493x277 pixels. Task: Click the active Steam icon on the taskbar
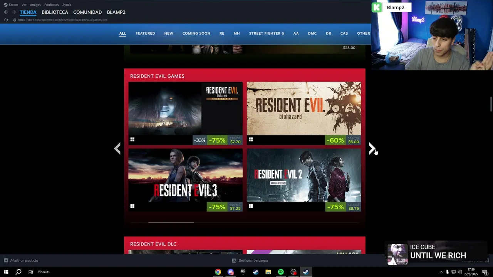306,272
